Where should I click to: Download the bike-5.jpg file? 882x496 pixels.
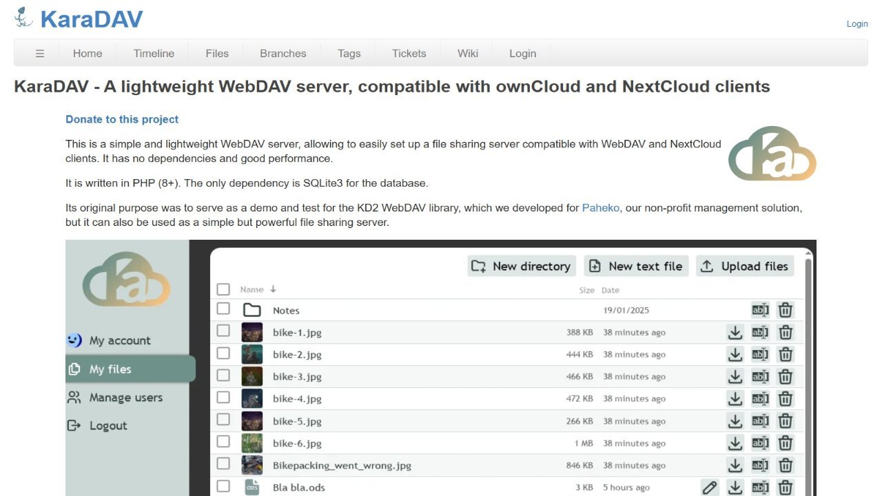(x=735, y=421)
